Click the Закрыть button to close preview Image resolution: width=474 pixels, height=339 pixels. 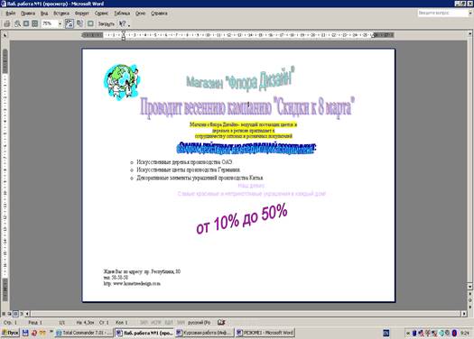[x=107, y=23]
